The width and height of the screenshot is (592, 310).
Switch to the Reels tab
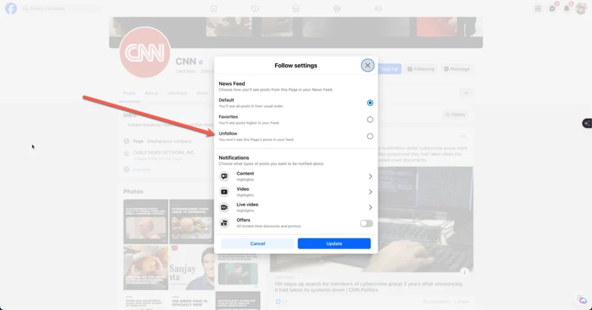coord(202,93)
